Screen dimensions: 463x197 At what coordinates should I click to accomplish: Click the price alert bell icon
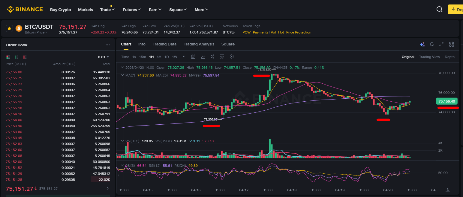click(x=432, y=44)
